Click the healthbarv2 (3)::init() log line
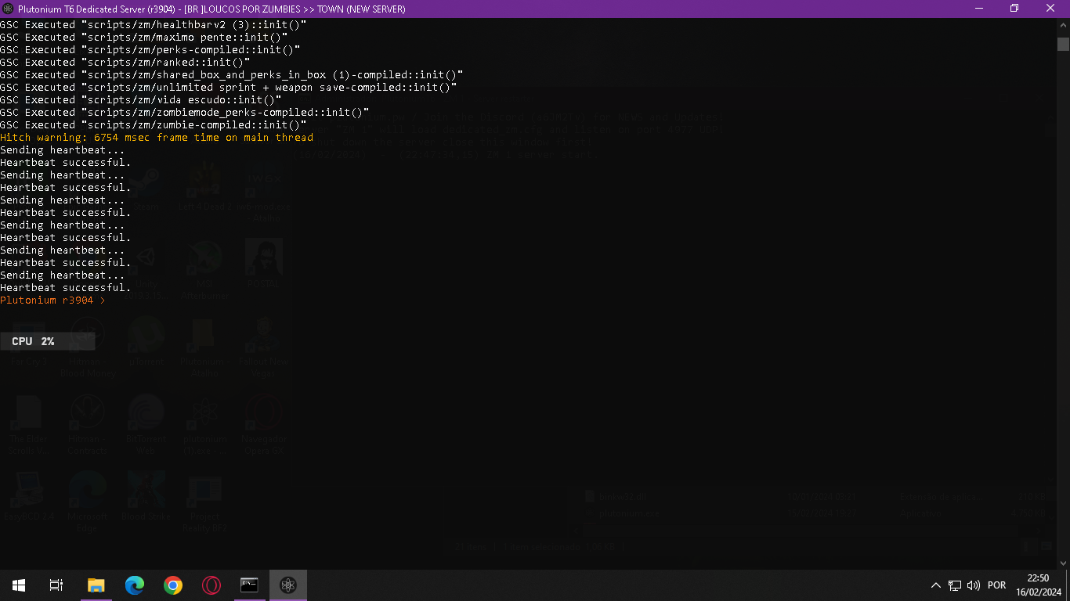 154,25
